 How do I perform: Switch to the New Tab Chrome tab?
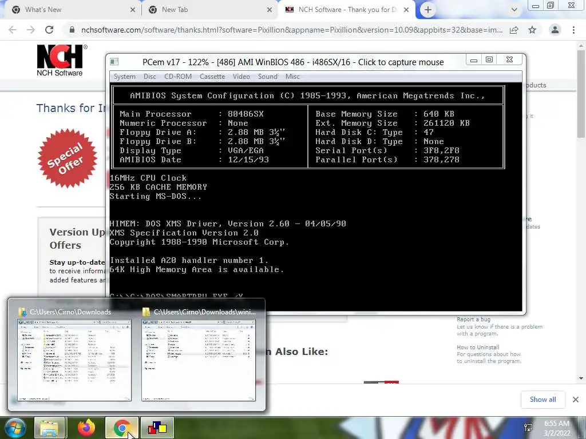point(209,10)
